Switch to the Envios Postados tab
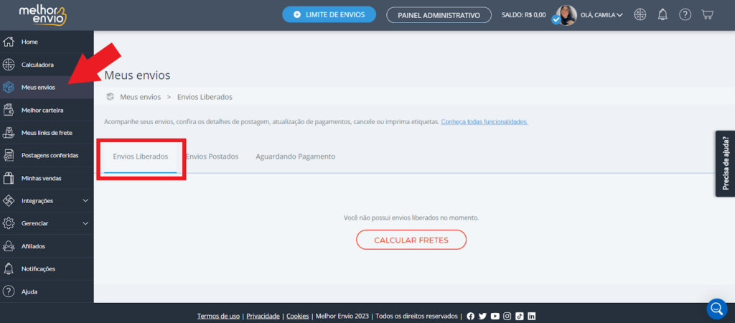The image size is (735, 323). pyautogui.click(x=212, y=156)
